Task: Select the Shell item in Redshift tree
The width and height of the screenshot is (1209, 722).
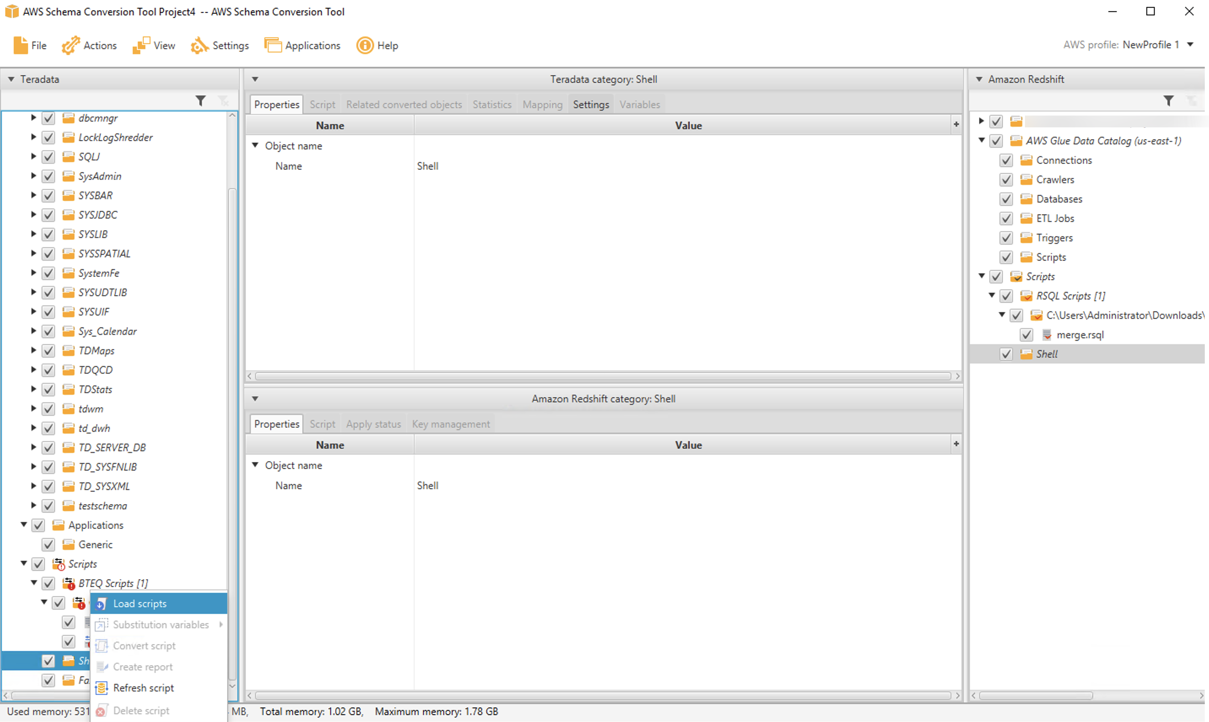Action: (1046, 354)
